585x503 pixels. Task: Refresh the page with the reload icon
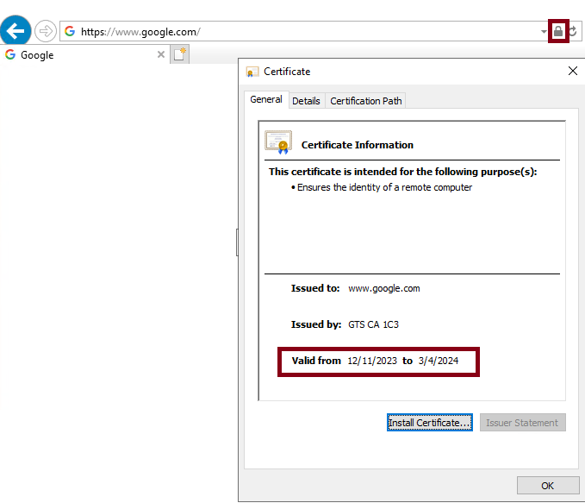(x=574, y=31)
